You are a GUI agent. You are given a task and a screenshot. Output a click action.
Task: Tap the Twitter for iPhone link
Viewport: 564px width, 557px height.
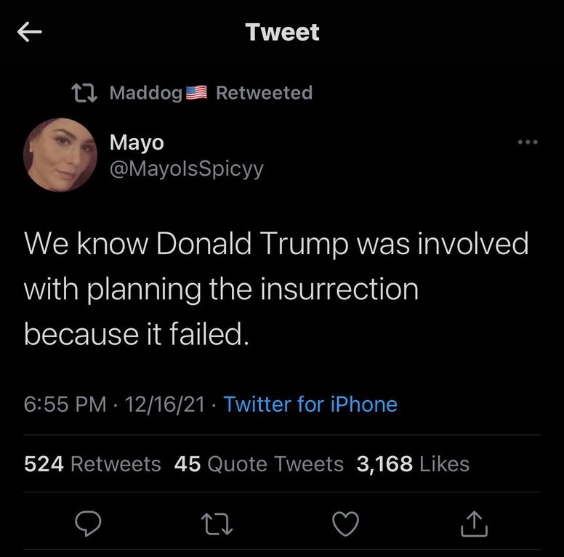[x=310, y=404]
